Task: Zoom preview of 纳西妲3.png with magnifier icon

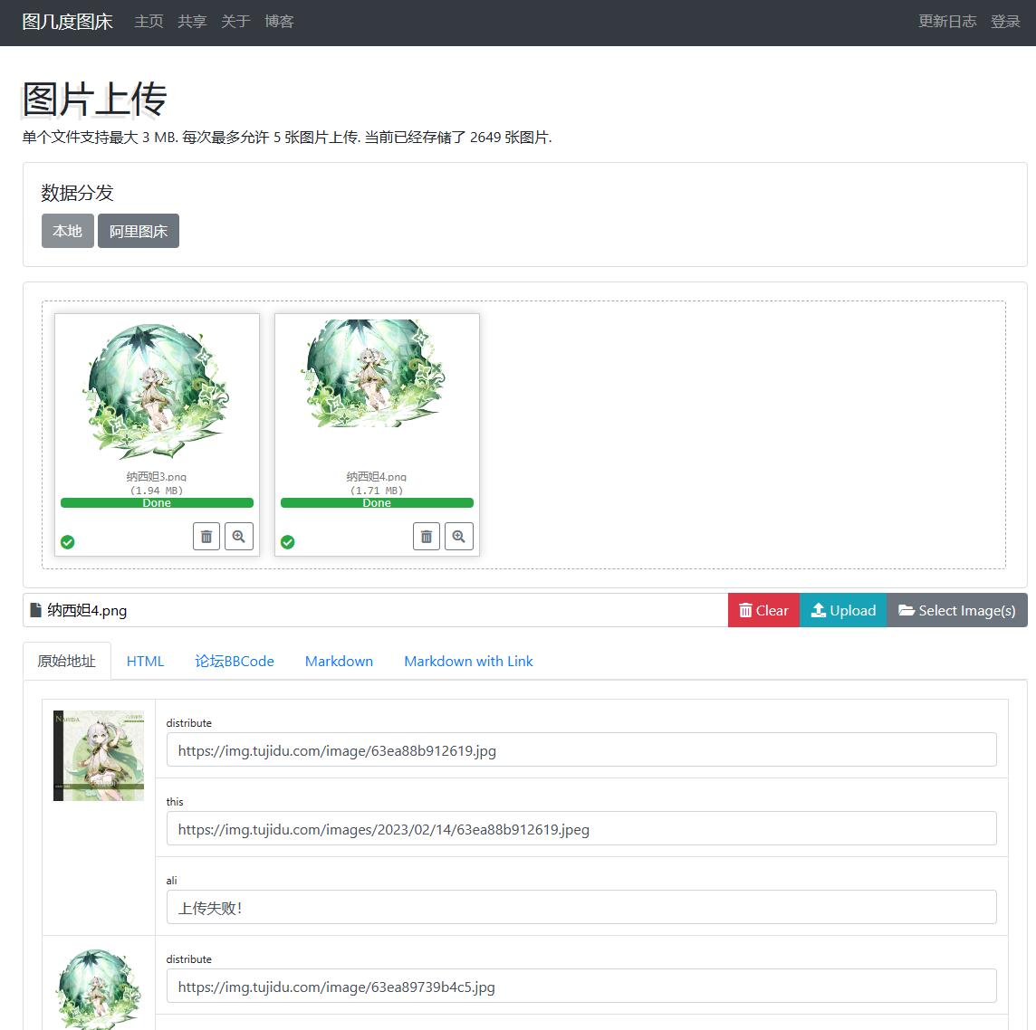Action: point(238,536)
